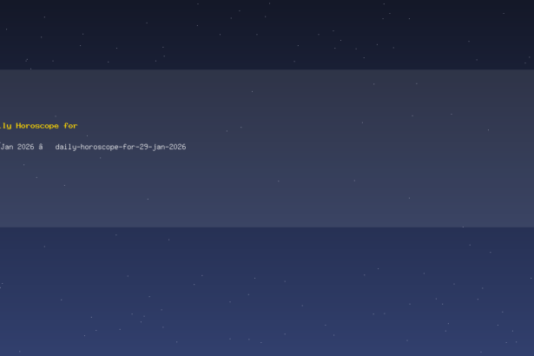Click the truncated letters before Horoscope
Viewport: 534px width, 356px height.
coord(6,126)
